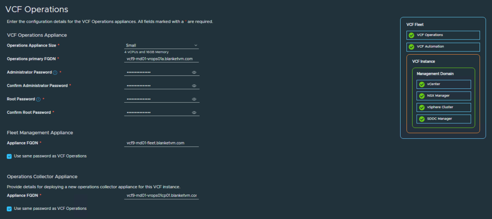The width and height of the screenshot is (492, 219).
Task: Uncheck Fleet Management same password checkbox
Action: 10,156
